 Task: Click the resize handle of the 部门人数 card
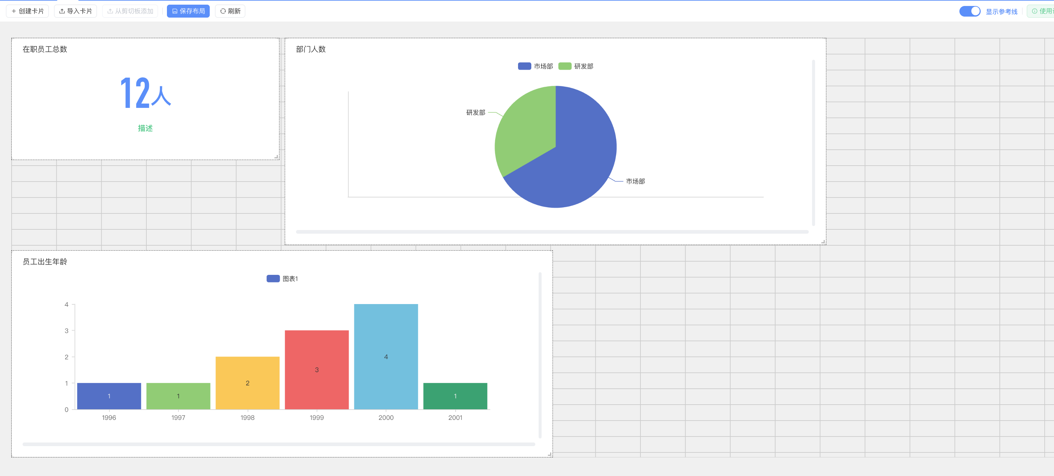[823, 242]
